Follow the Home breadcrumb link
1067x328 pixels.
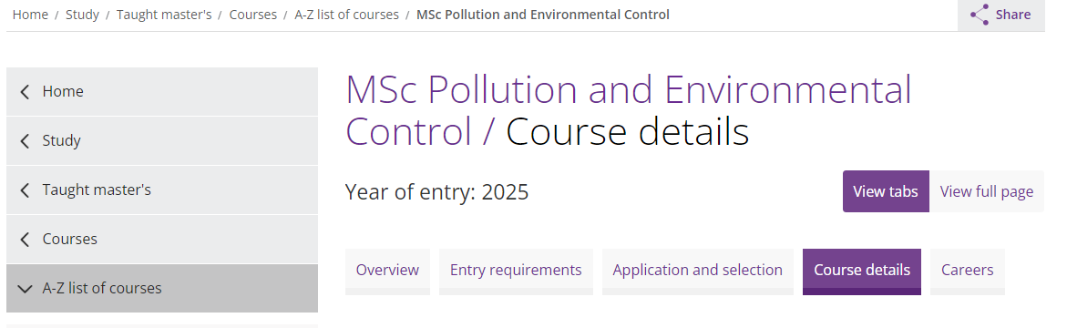(x=30, y=15)
